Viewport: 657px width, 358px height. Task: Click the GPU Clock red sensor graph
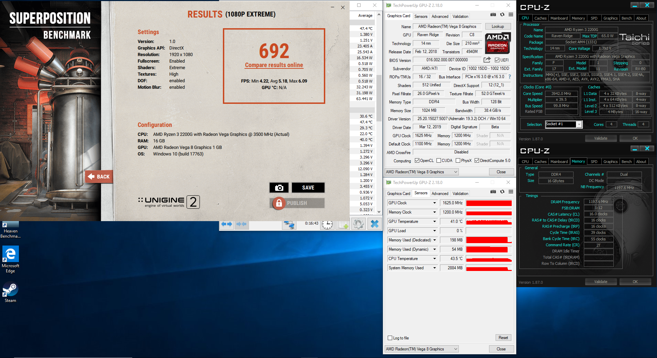pyautogui.click(x=489, y=203)
